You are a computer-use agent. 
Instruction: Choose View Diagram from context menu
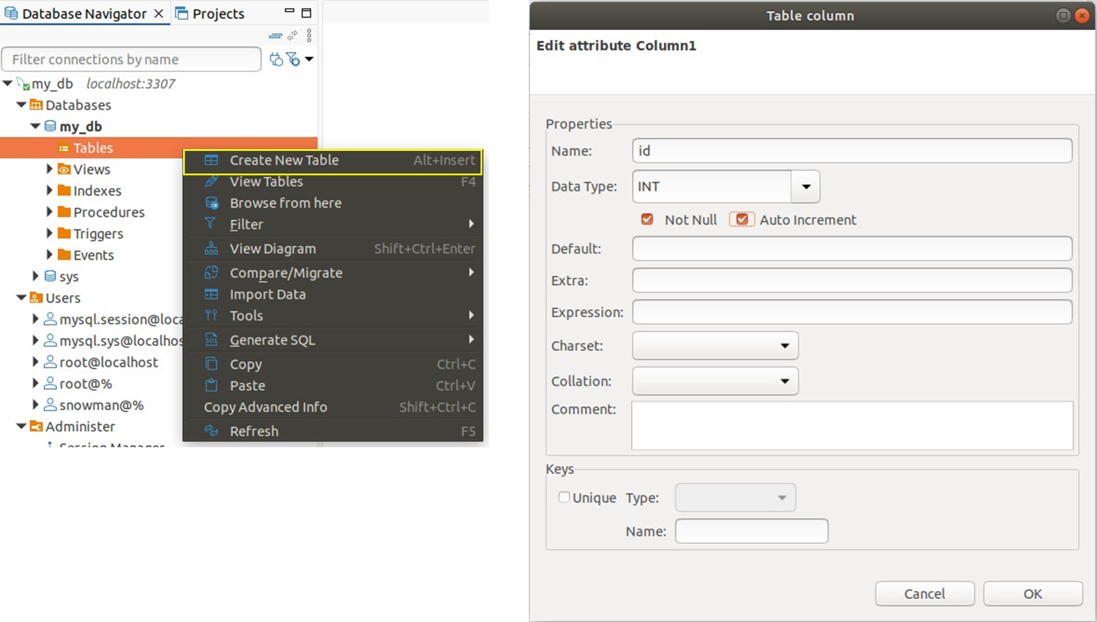(x=333, y=249)
